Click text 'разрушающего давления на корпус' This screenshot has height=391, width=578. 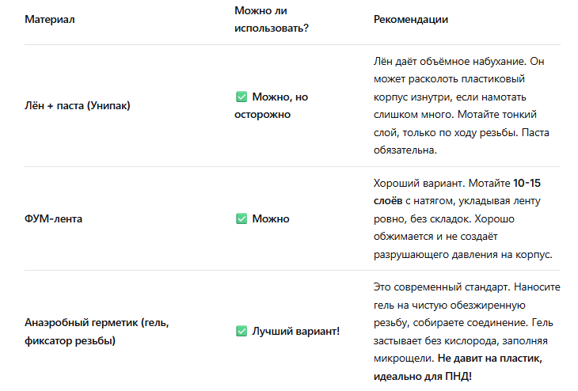point(461,255)
